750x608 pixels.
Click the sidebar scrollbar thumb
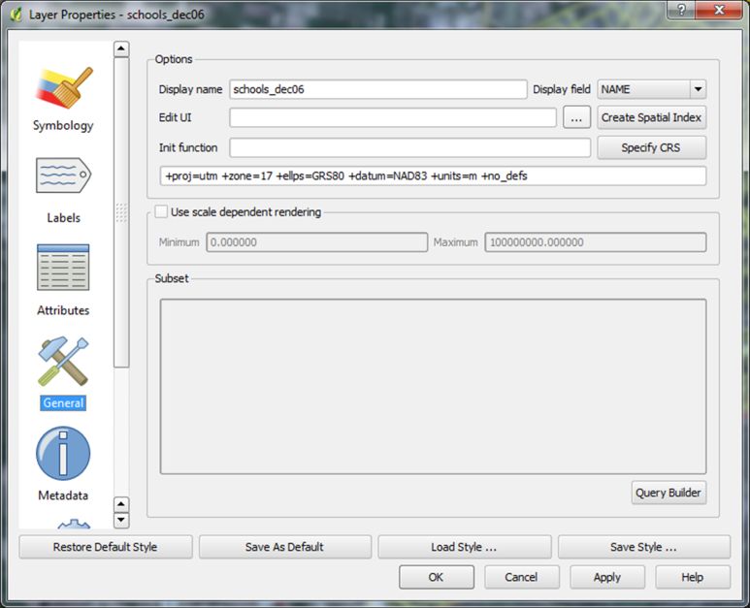click(121, 212)
